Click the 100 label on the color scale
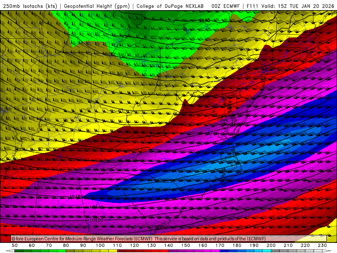Screen dimensions: 337x253 pos(100,245)
